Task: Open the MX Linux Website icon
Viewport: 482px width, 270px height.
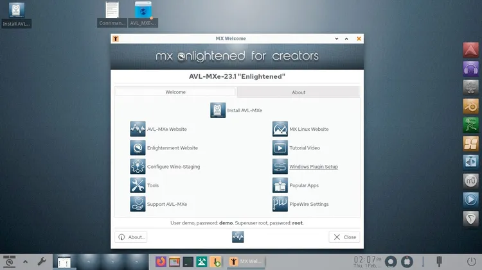Action: (280, 129)
